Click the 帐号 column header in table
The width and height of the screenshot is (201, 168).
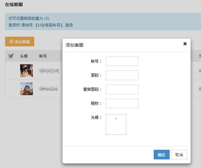(43, 56)
